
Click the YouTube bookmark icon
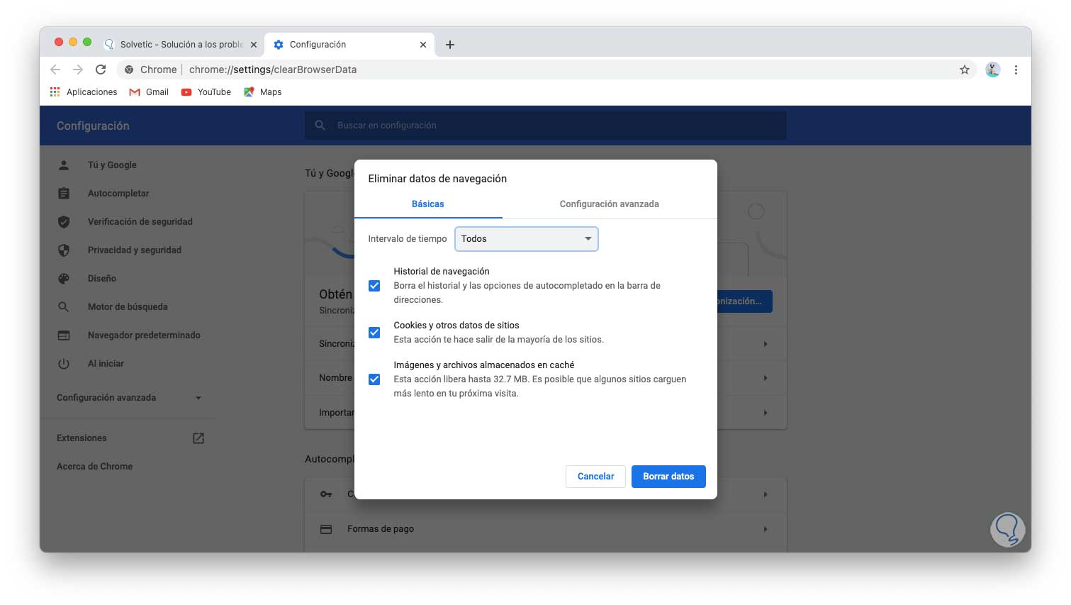click(x=186, y=92)
